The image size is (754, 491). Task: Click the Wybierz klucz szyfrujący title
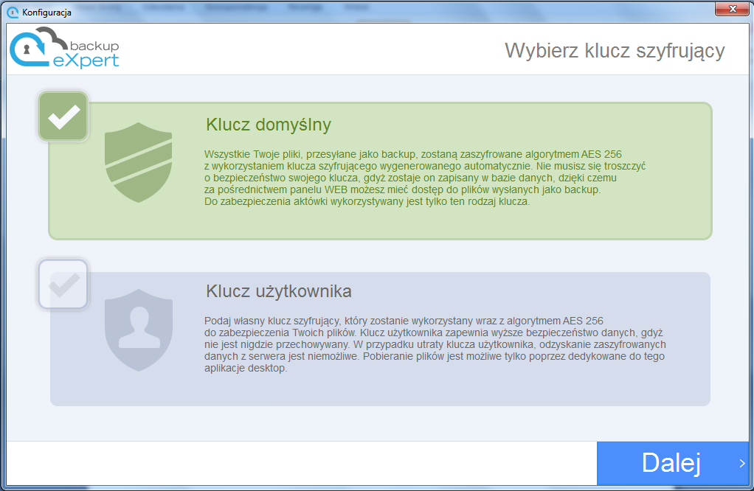pyautogui.click(x=615, y=51)
